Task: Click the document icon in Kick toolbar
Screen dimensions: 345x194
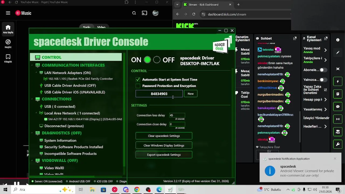Action: [x=338, y=94]
